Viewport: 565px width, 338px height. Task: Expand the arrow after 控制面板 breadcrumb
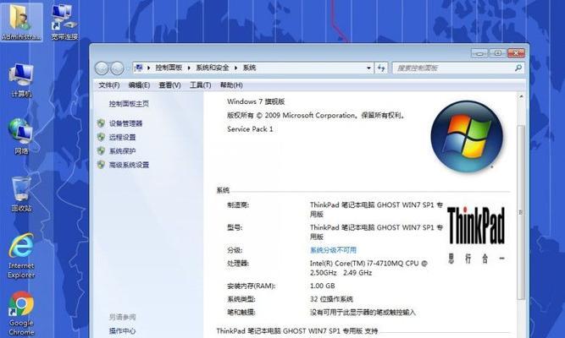coord(189,68)
